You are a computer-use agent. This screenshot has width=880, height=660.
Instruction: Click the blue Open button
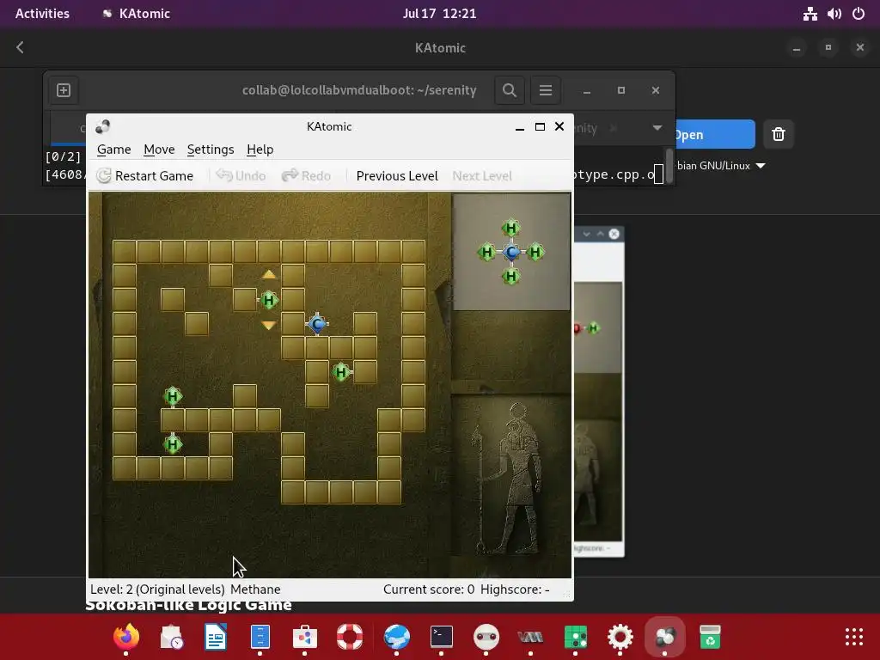coord(715,134)
